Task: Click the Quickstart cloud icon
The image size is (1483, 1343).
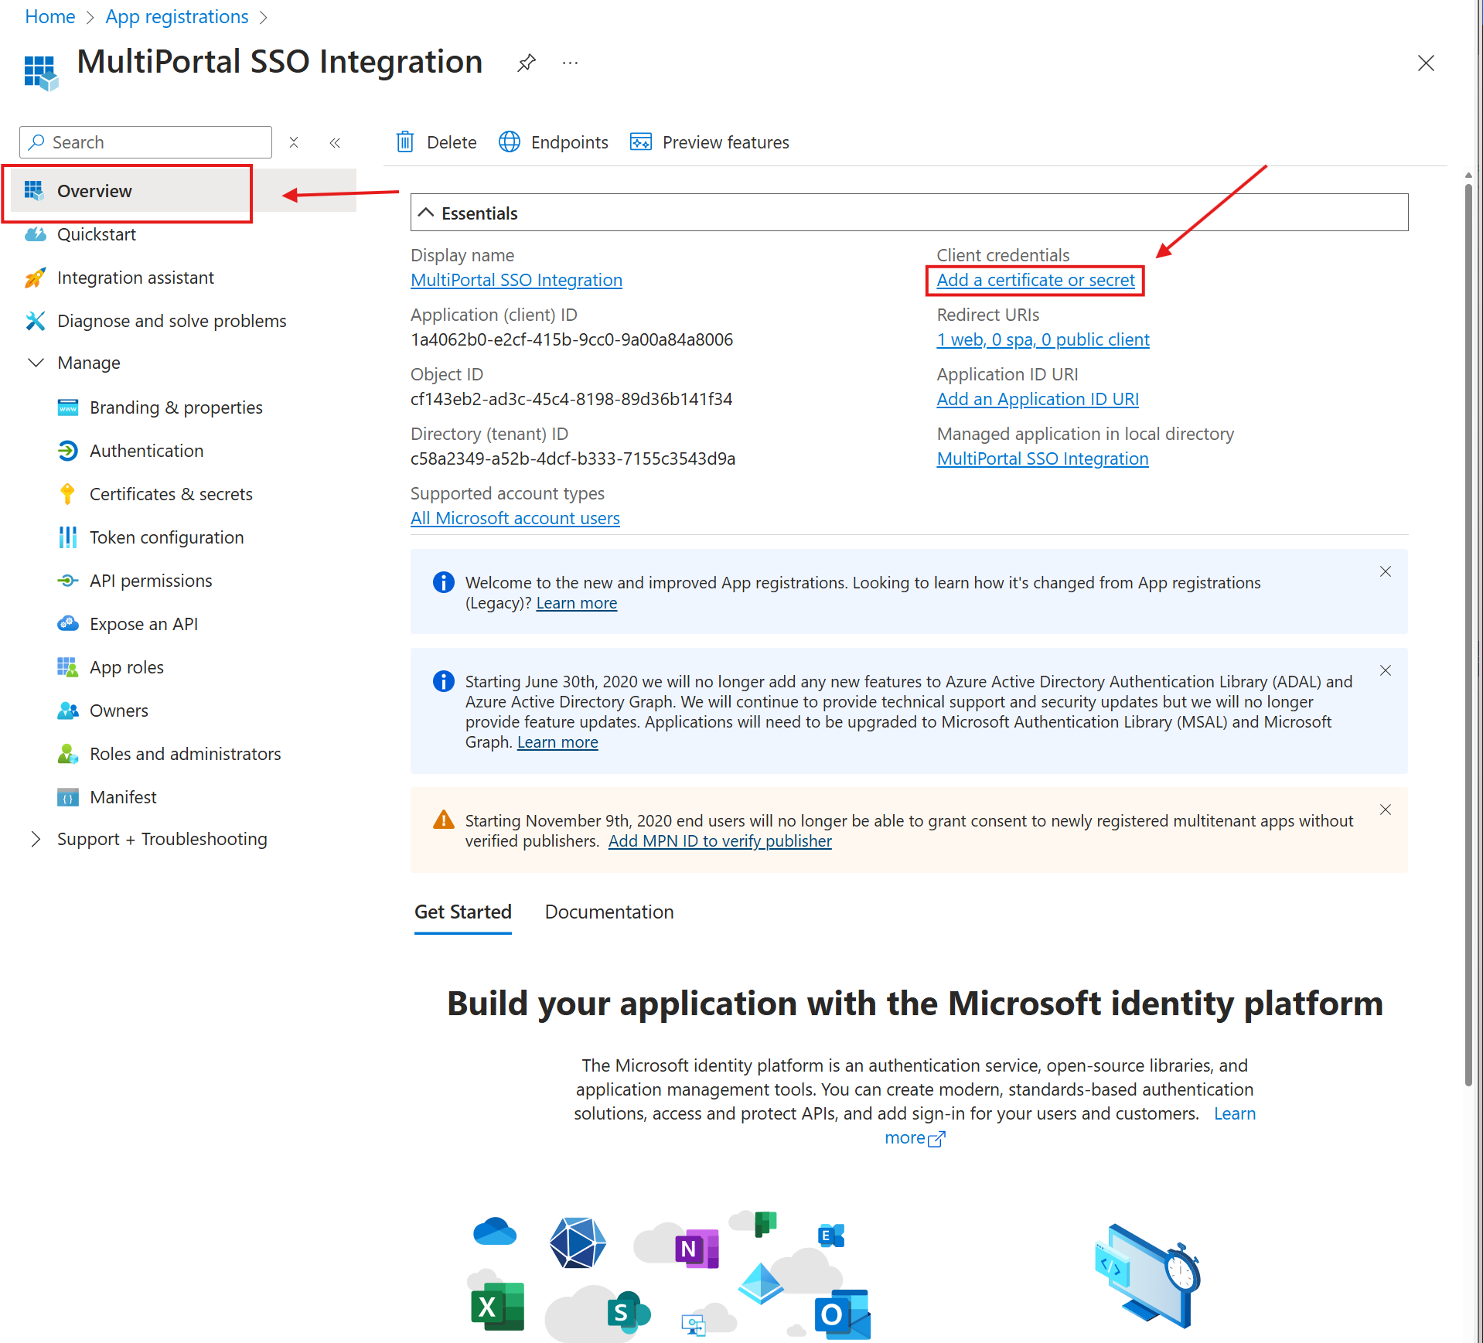Action: (x=36, y=234)
